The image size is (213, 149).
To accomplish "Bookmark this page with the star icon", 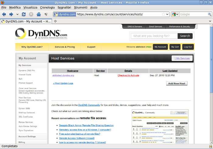I will 163,14.
